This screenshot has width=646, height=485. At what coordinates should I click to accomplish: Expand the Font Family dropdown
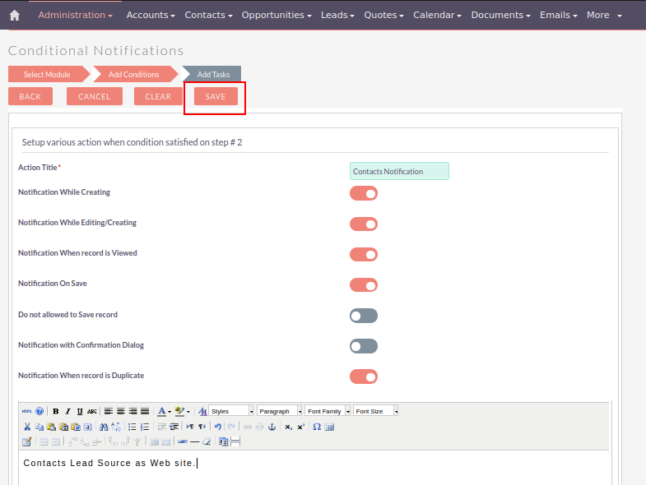(328, 411)
